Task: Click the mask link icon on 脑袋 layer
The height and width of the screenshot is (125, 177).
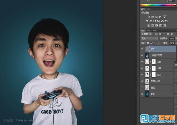Action: [150, 75]
